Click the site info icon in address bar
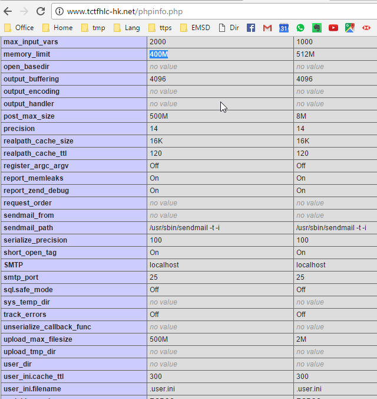The height and width of the screenshot is (399, 377). coord(59,11)
